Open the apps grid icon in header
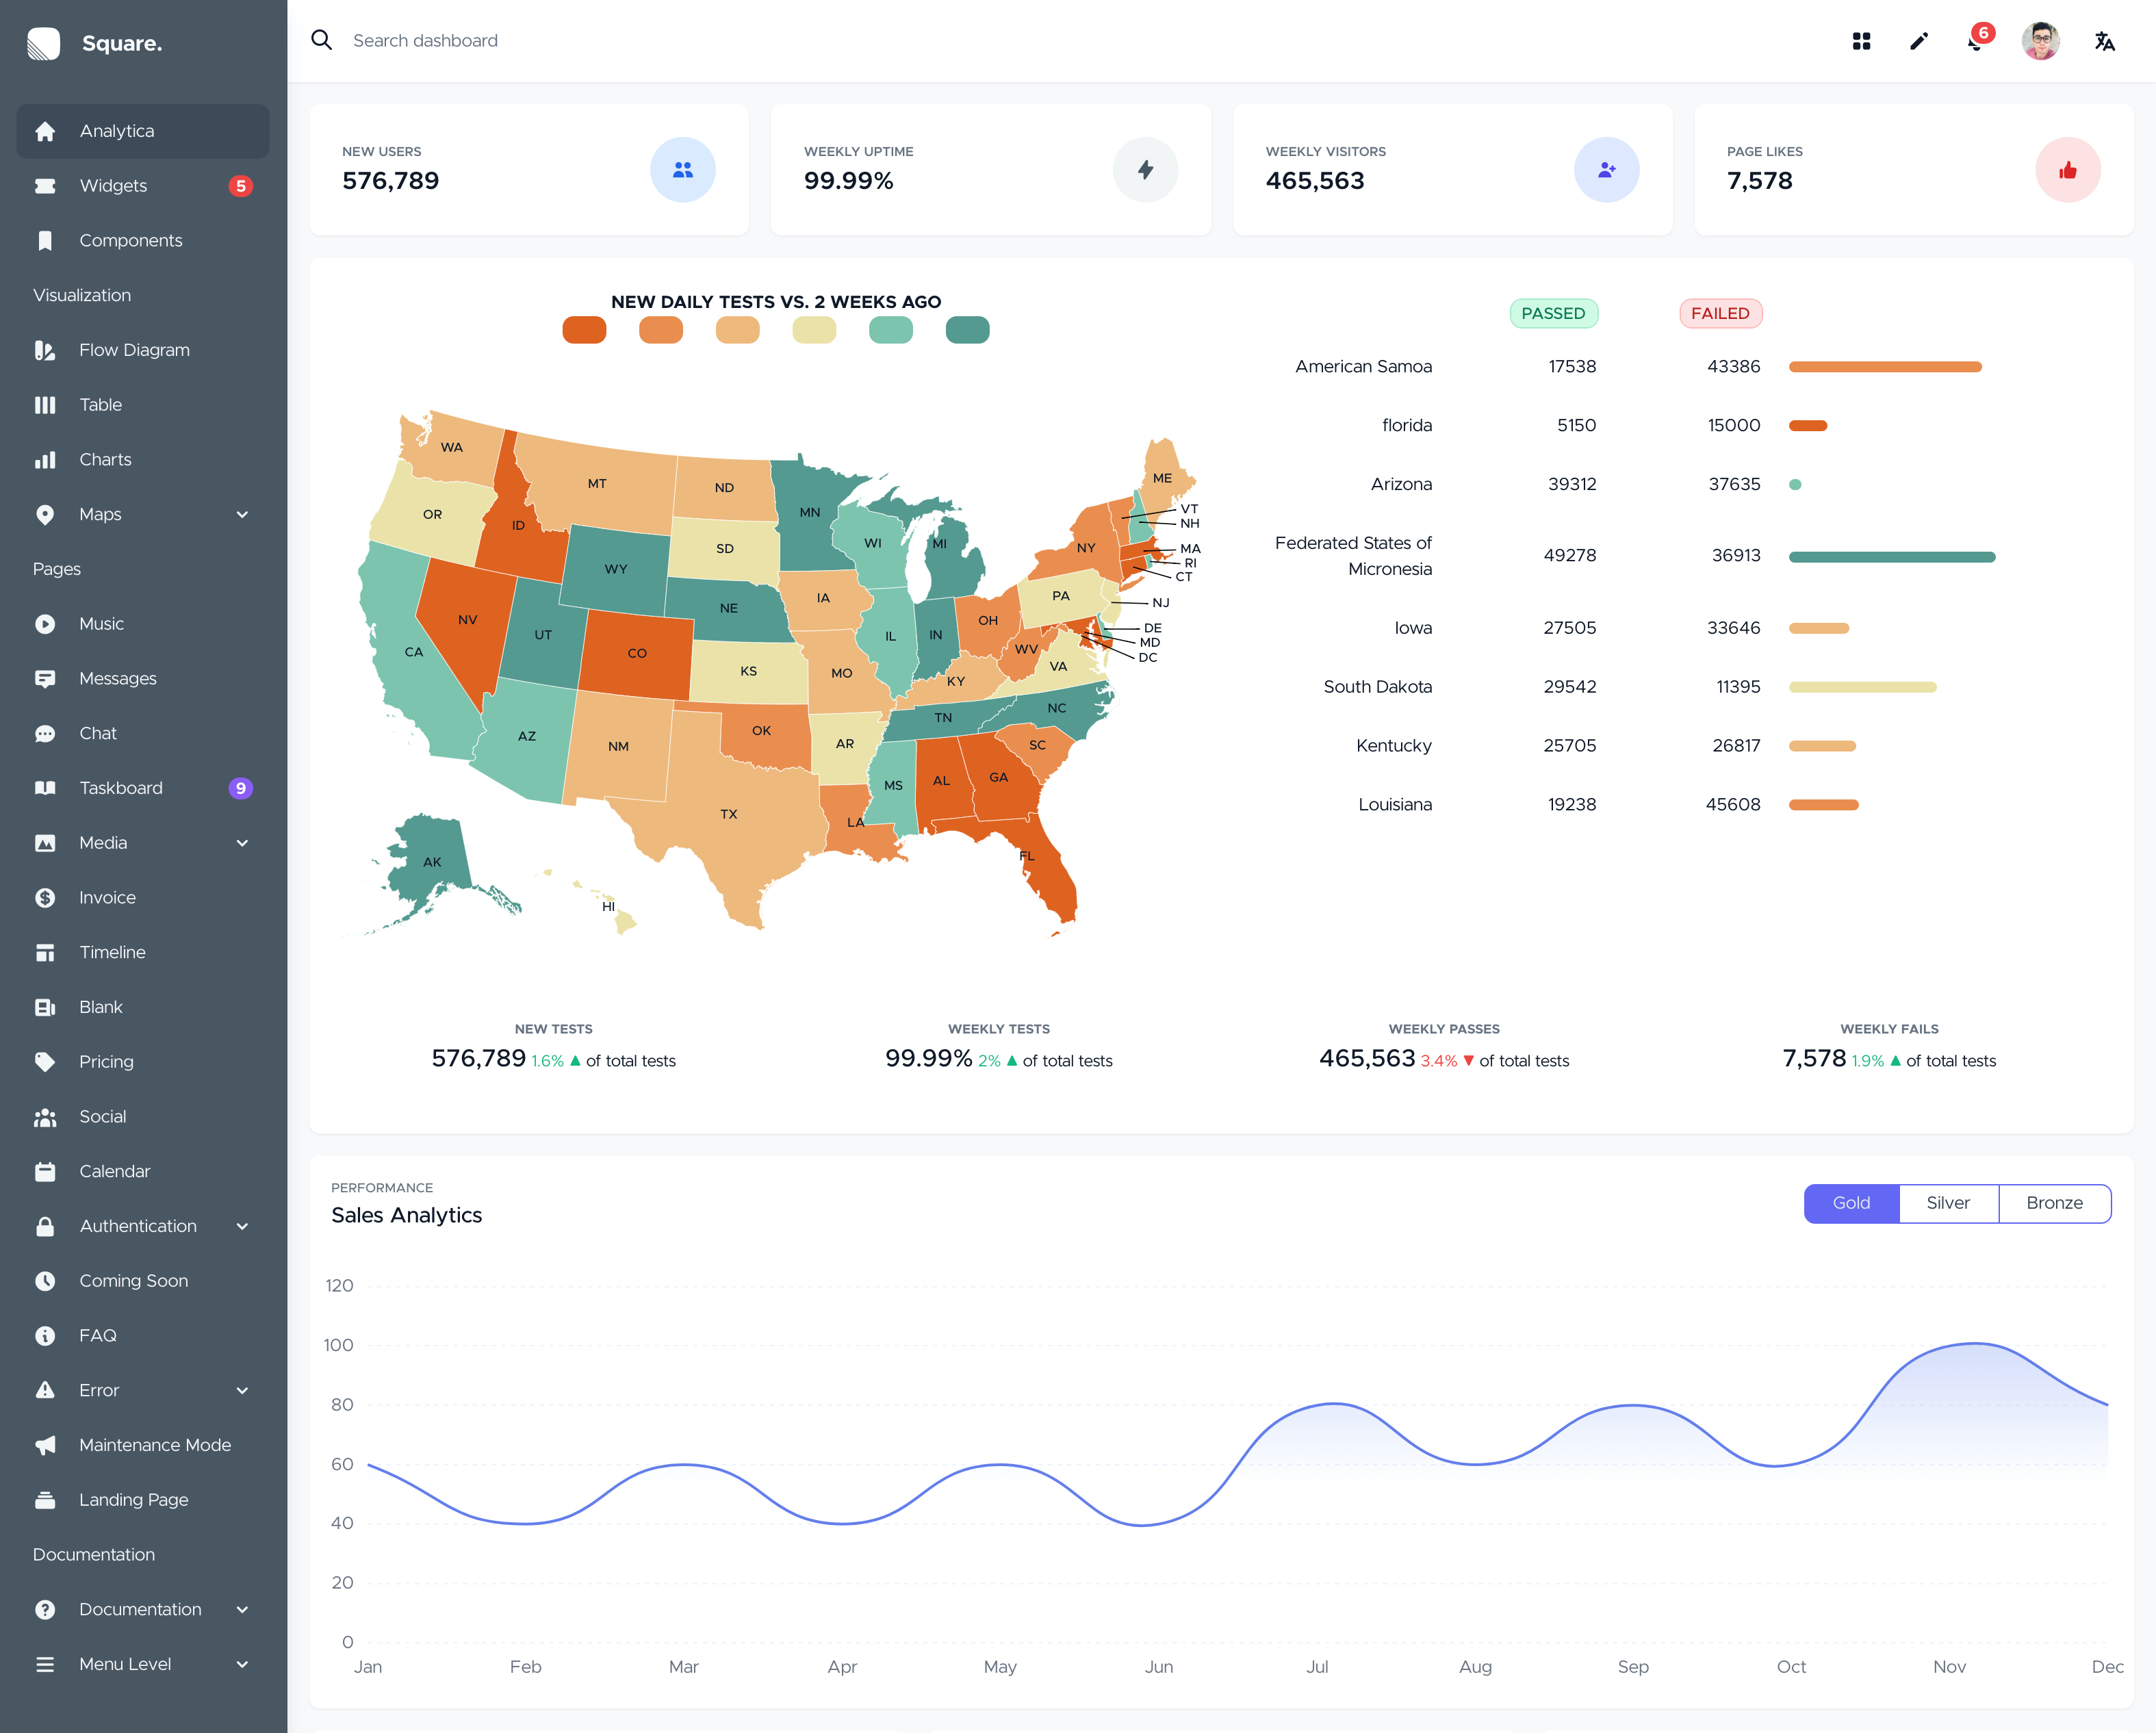This screenshot has height=1733, width=2156. coord(1861,41)
